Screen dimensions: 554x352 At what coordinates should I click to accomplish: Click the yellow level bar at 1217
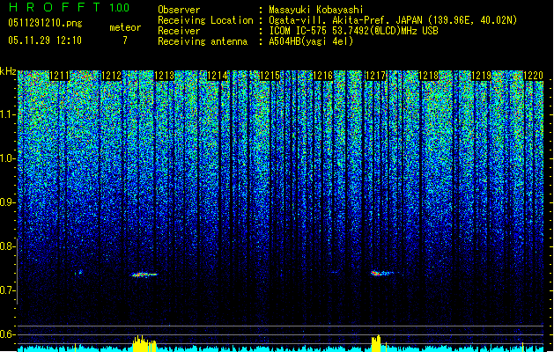click(376, 343)
